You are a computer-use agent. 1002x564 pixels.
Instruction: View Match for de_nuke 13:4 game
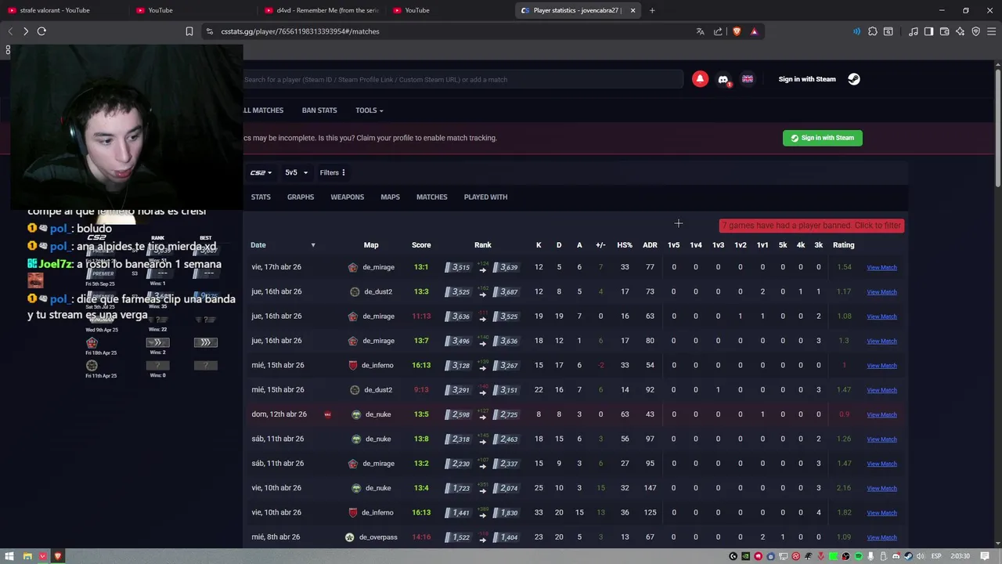pyautogui.click(x=881, y=488)
